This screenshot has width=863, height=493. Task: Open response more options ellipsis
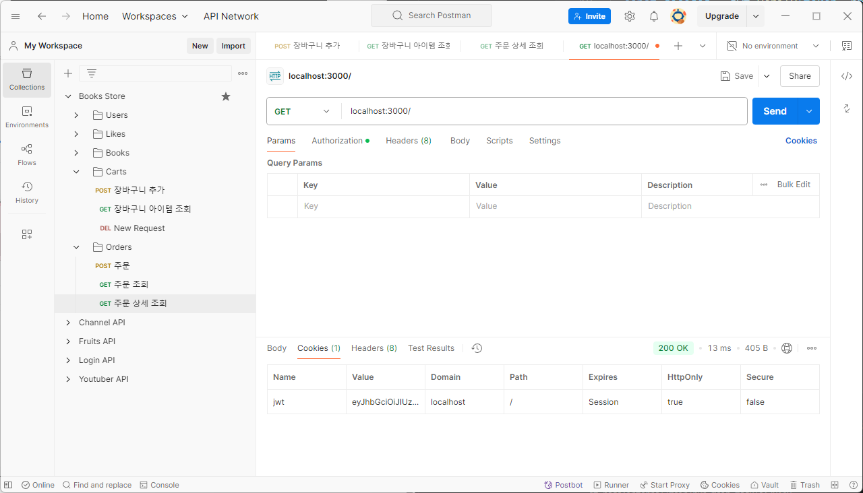(812, 348)
